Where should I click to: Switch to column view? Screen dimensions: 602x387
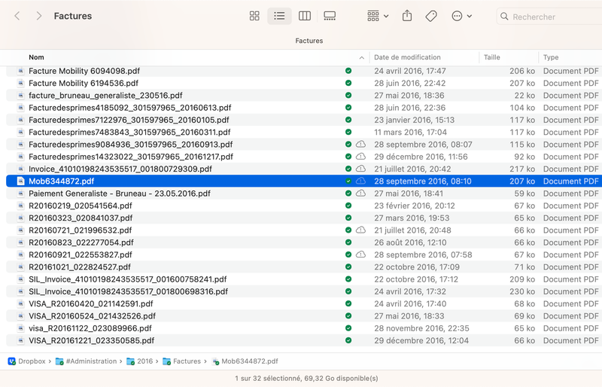tap(305, 16)
